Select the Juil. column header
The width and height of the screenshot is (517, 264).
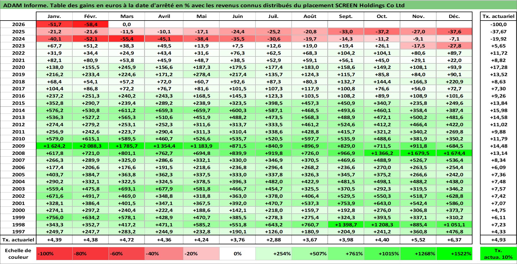pos(274,16)
